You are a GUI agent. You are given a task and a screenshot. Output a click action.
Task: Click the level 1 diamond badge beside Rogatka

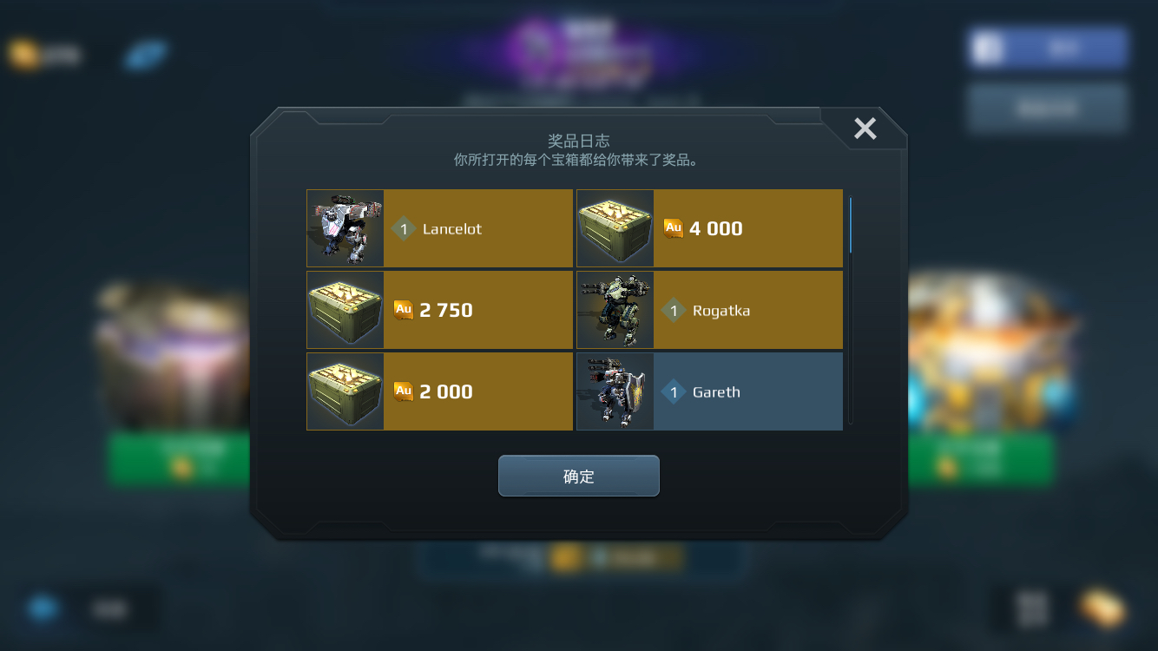click(674, 311)
